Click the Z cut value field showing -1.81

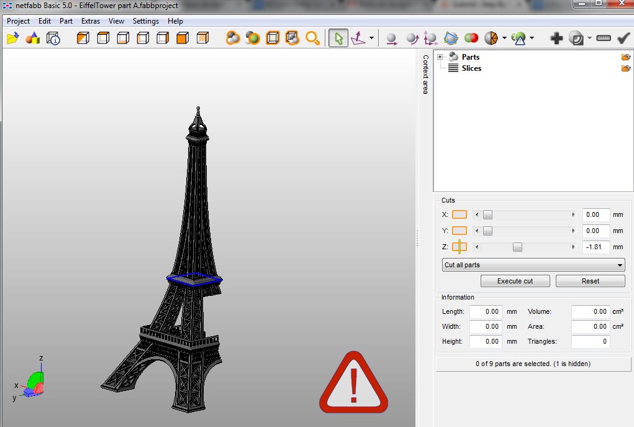(x=596, y=247)
